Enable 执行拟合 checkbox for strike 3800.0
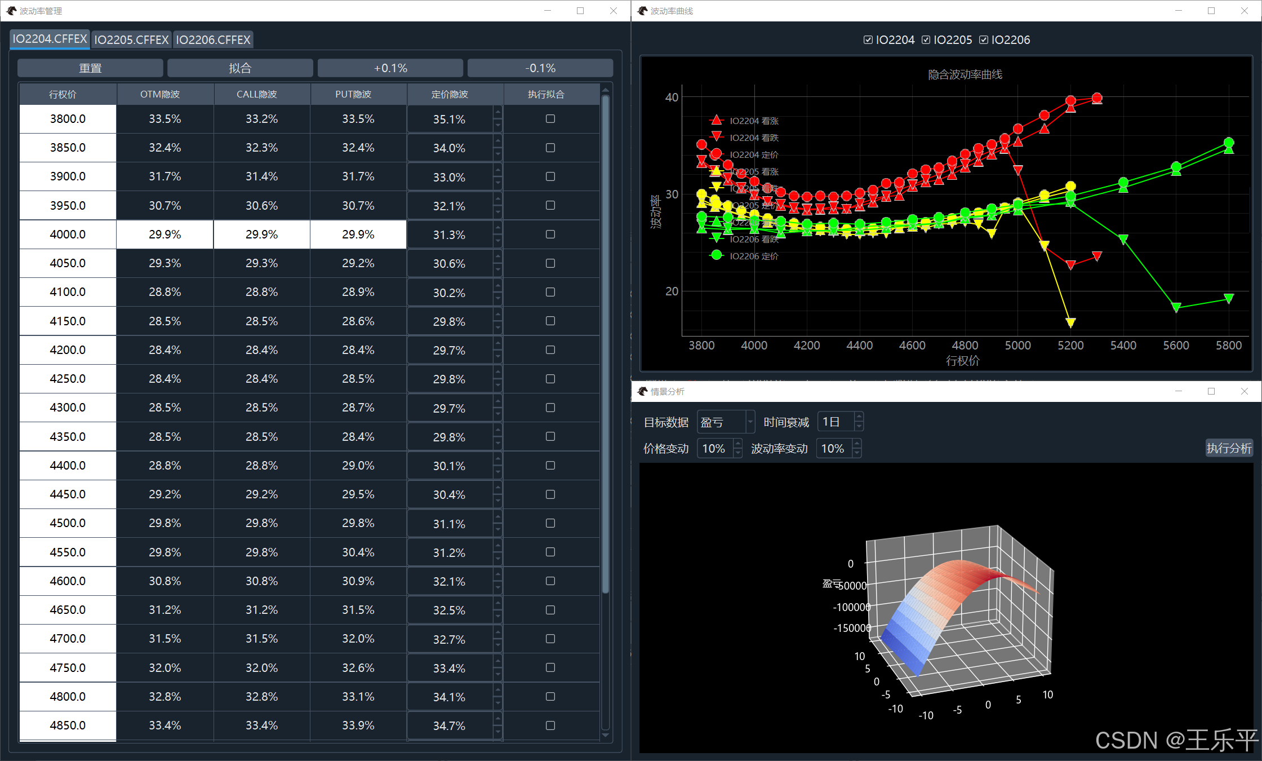Image resolution: width=1262 pixels, height=761 pixels. [550, 119]
